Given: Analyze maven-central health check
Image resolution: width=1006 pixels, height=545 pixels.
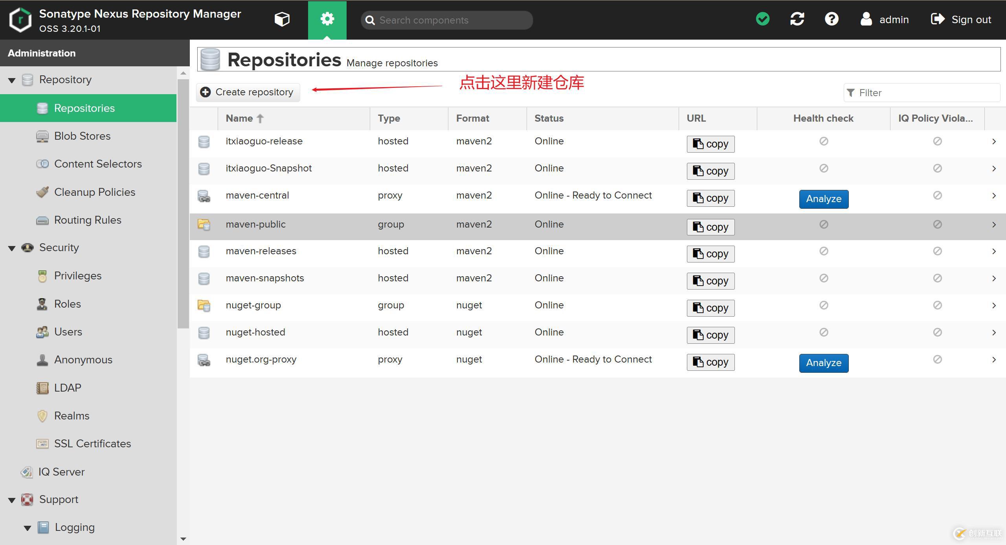Looking at the screenshot, I should pyautogui.click(x=824, y=199).
